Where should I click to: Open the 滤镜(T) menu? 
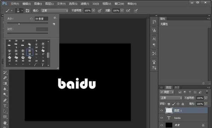click(x=85, y=4)
